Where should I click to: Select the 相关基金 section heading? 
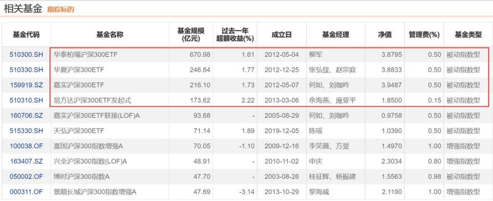point(23,9)
